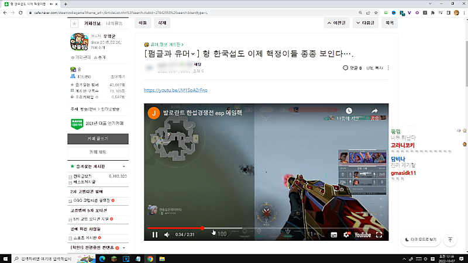Open the cafe profile image
Screen dimensions: 468x263
pyautogui.click(x=79, y=41)
